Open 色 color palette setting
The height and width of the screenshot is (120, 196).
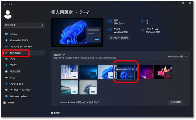point(145,22)
